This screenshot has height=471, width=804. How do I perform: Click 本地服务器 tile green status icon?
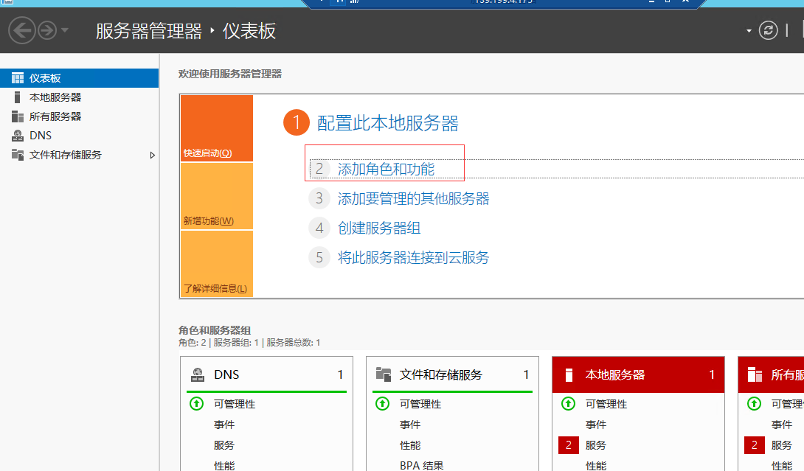[x=568, y=404]
